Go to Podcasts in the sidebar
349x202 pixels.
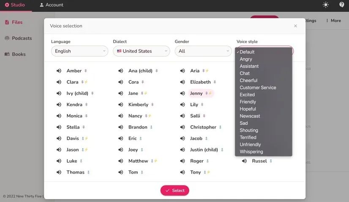tap(18, 38)
